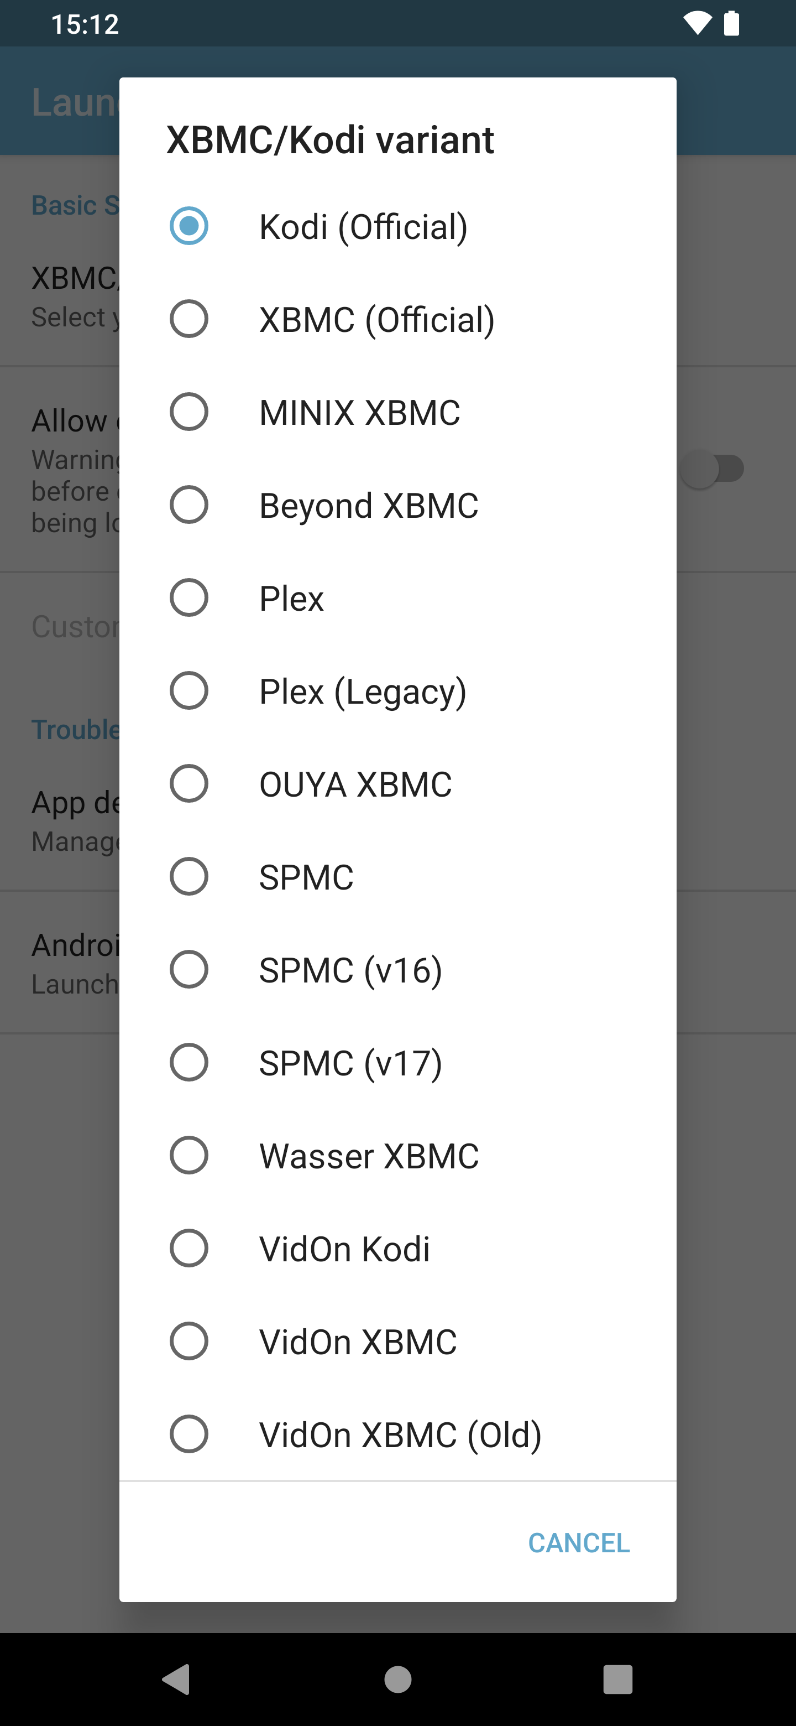Select the VidOn XBMC option
Image resolution: width=796 pixels, height=1726 pixels.
point(189,1342)
